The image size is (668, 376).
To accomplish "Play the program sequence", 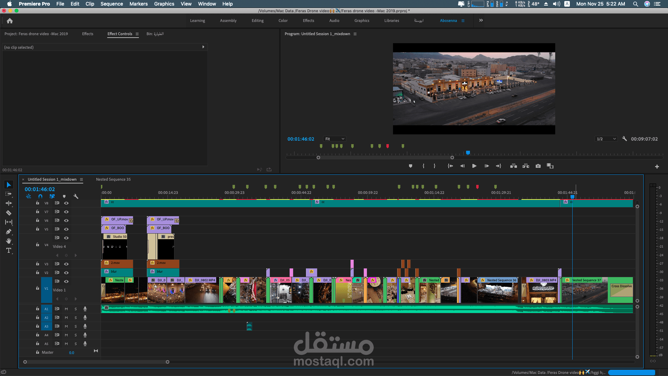I will 474,166.
